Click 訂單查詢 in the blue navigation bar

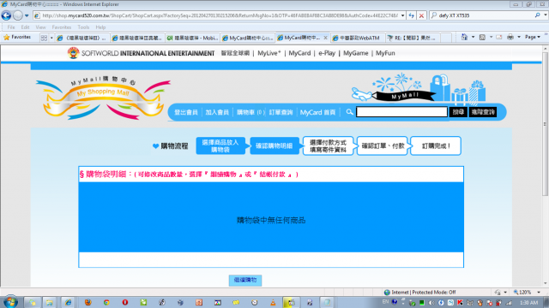coord(281,112)
